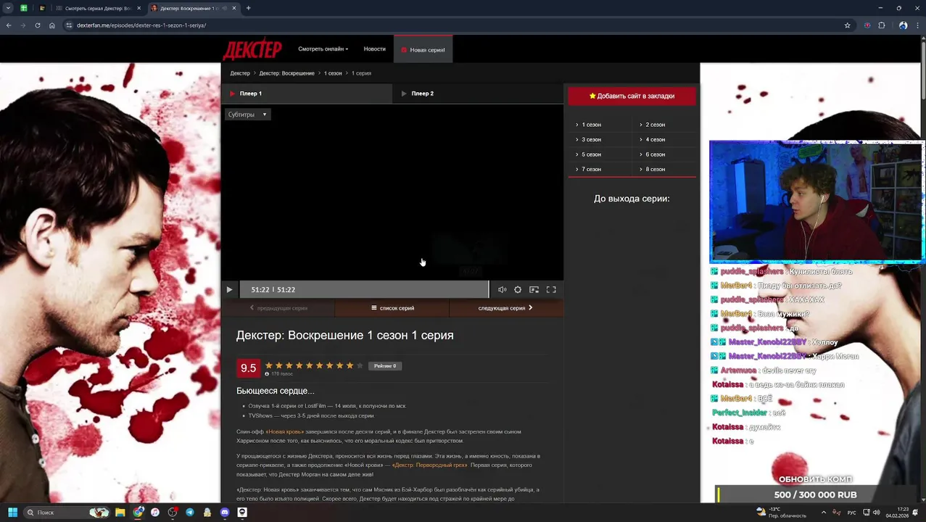926x522 pixels.
Task: Open the player settings gear
Action: (x=518, y=289)
